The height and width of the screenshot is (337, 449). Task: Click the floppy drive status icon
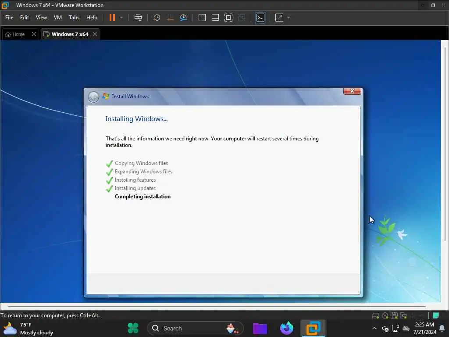(394, 316)
